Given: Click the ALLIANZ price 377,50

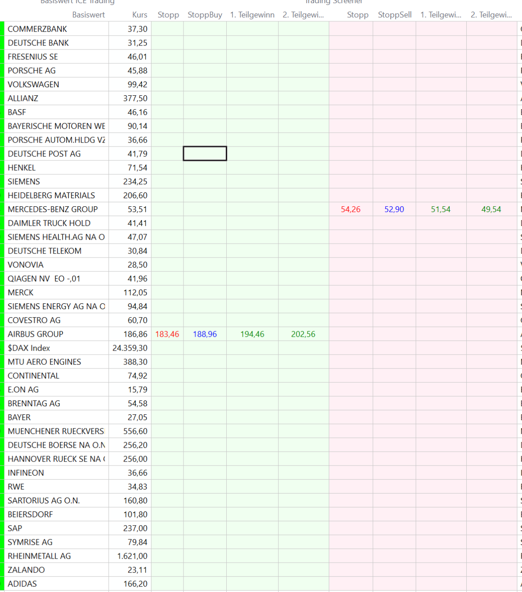Looking at the screenshot, I should pos(135,98).
